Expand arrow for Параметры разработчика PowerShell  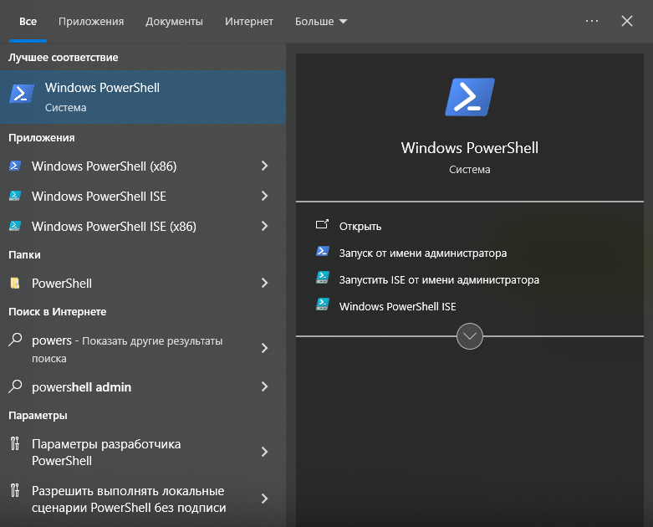[x=264, y=452]
